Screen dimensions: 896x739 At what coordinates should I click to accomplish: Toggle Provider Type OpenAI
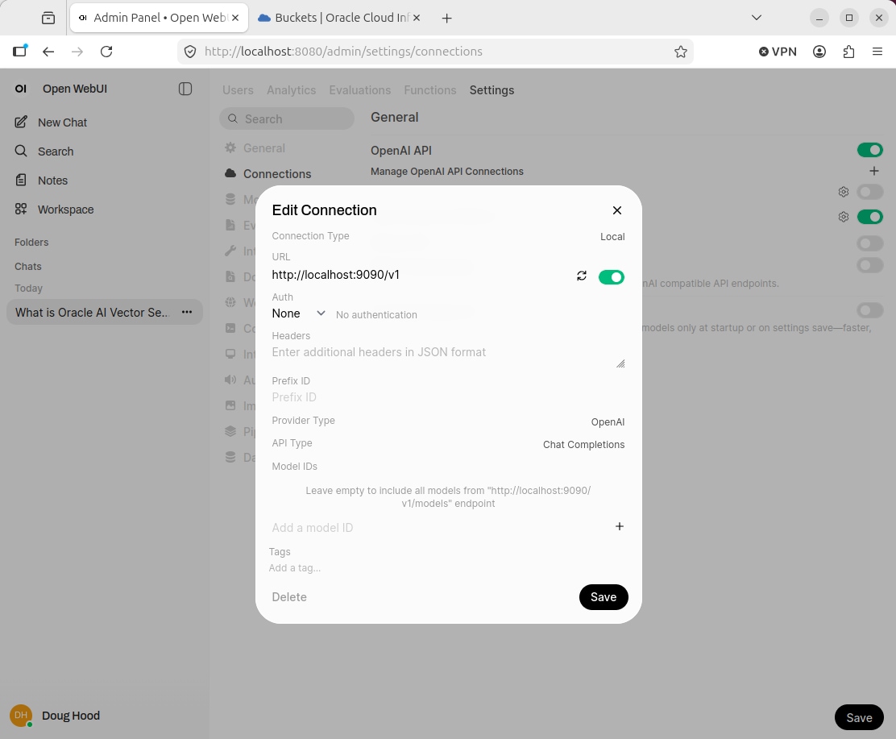tap(608, 421)
